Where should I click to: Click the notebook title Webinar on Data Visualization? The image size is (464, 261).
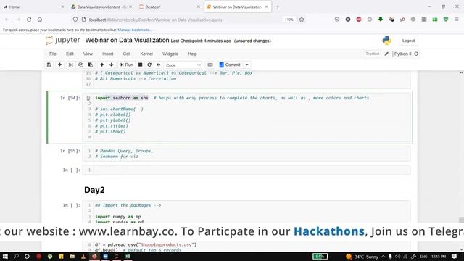(127, 41)
